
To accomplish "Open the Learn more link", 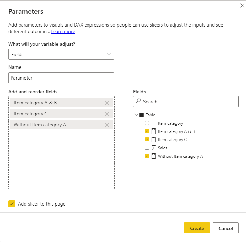I will [63, 32].
